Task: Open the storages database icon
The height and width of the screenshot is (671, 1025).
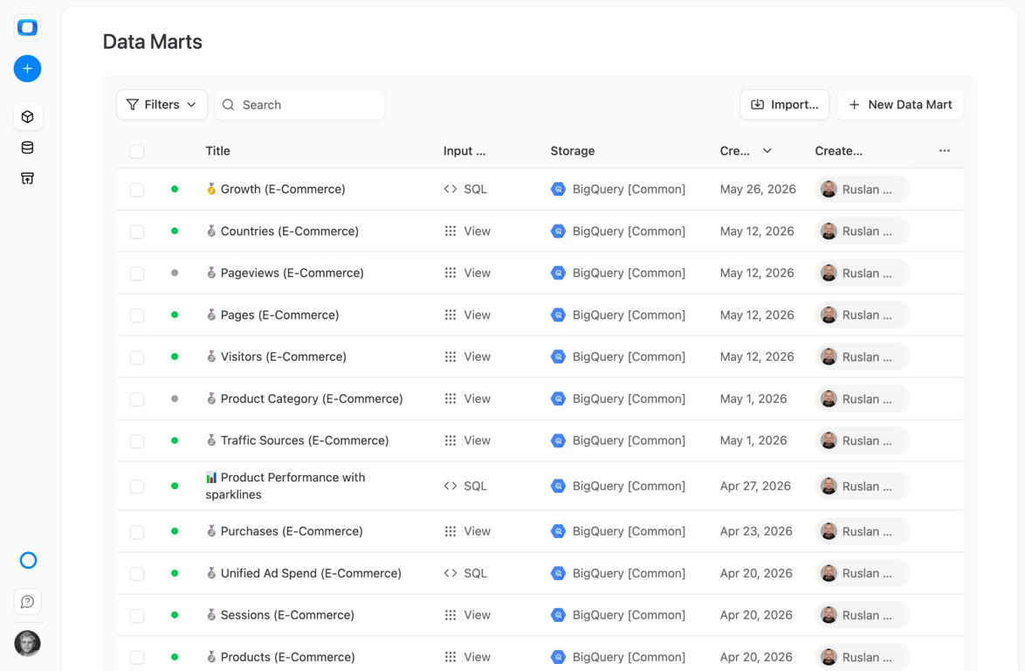Action: point(27,148)
